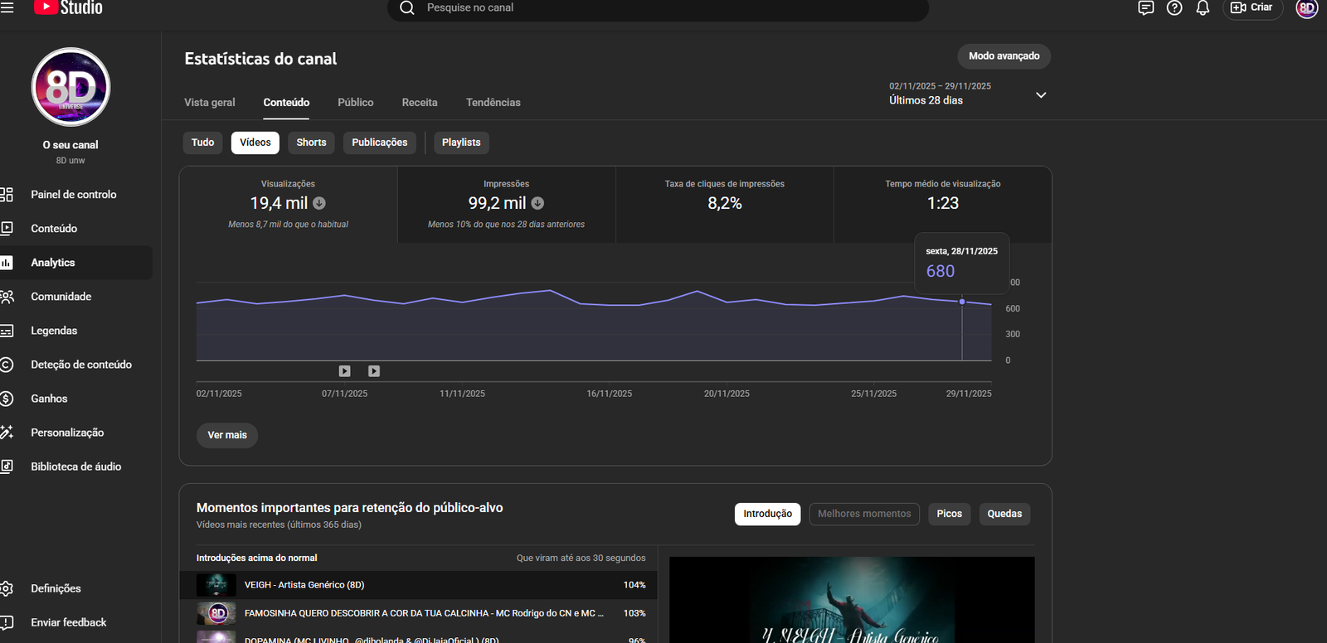Open the hamburger navigation menu
Screen dimensions: 1327x643
coord(7,7)
